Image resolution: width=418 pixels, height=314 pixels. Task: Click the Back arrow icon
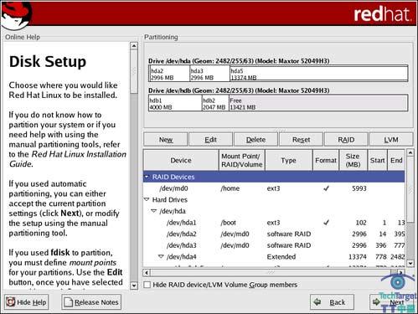pyautogui.click(x=317, y=301)
